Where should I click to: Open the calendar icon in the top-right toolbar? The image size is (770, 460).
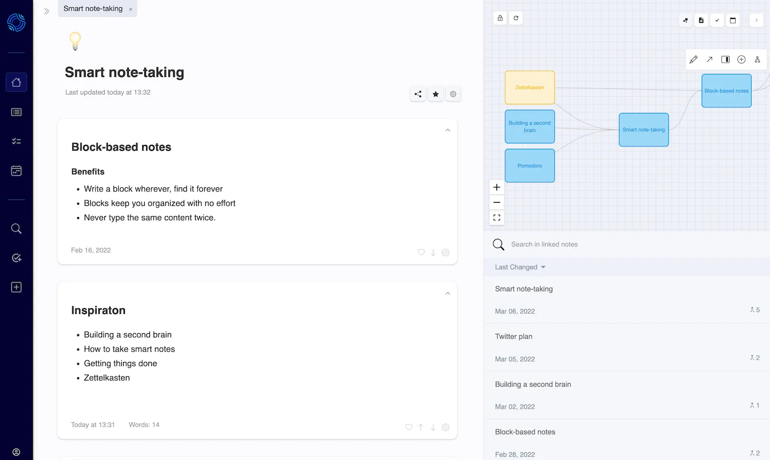click(x=733, y=20)
